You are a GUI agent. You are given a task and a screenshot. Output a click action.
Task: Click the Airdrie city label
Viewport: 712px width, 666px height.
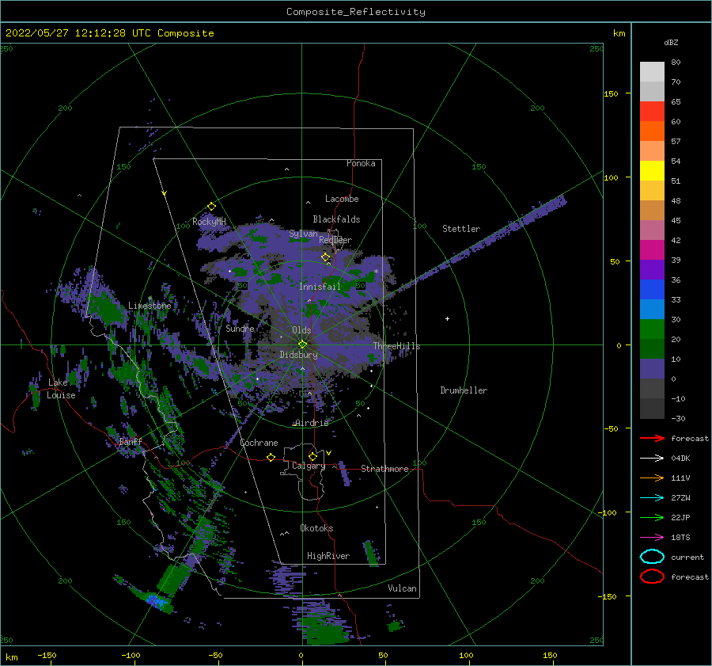click(x=312, y=423)
